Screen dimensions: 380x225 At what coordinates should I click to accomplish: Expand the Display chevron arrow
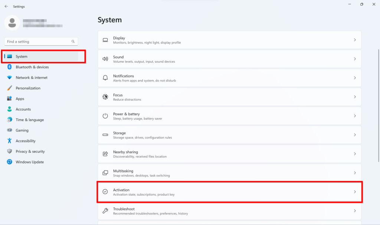(x=355, y=40)
